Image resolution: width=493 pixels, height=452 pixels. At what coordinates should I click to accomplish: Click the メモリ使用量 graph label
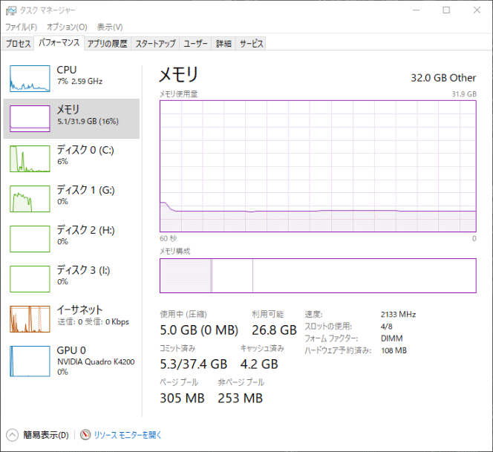pos(179,94)
